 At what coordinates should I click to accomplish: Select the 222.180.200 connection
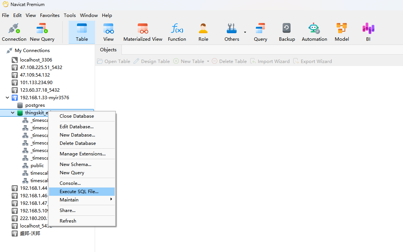click(x=34, y=218)
